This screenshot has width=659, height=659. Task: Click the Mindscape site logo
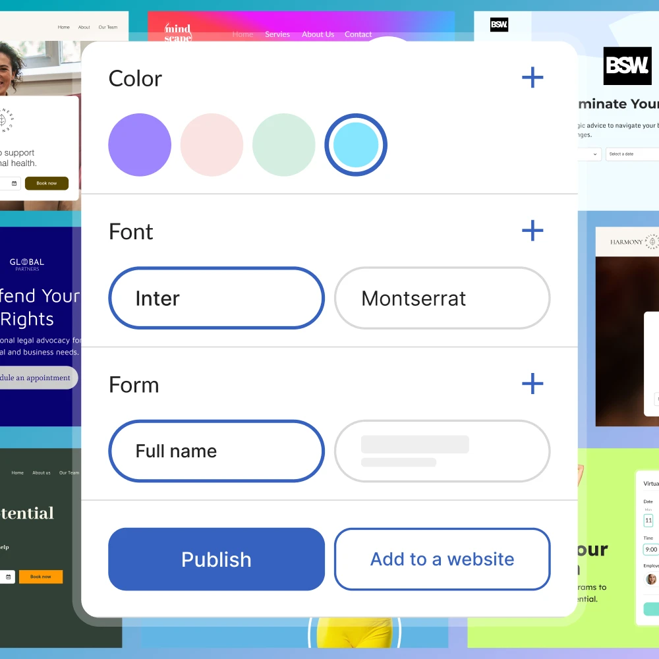click(x=178, y=30)
